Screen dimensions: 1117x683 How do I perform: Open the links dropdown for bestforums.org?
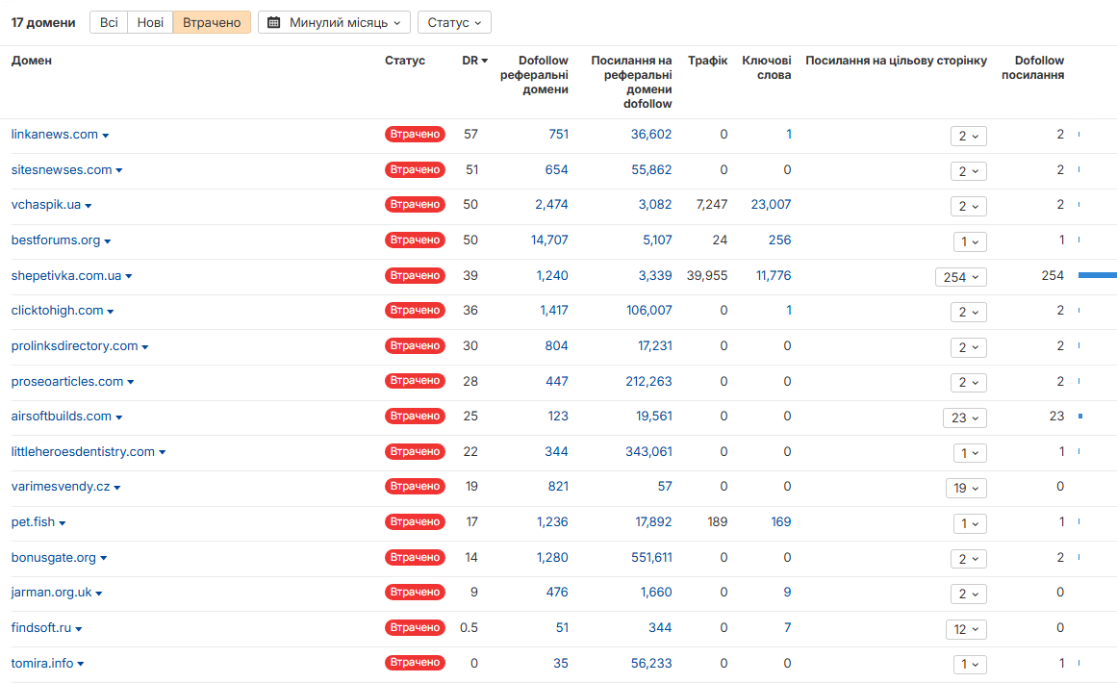pos(970,242)
